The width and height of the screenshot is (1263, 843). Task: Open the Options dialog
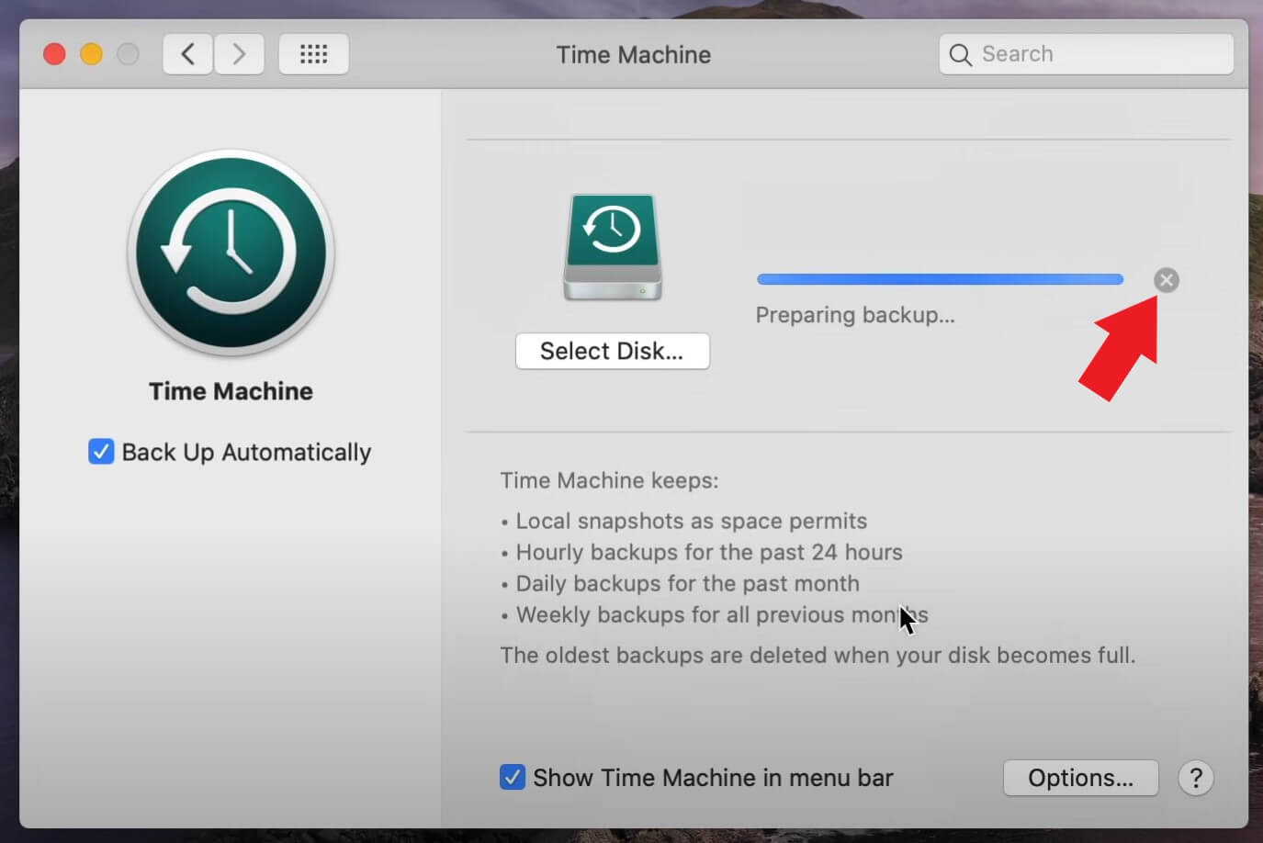(x=1080, y=778)
